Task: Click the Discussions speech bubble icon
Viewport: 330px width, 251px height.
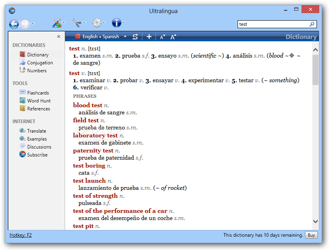Action: 22,146
